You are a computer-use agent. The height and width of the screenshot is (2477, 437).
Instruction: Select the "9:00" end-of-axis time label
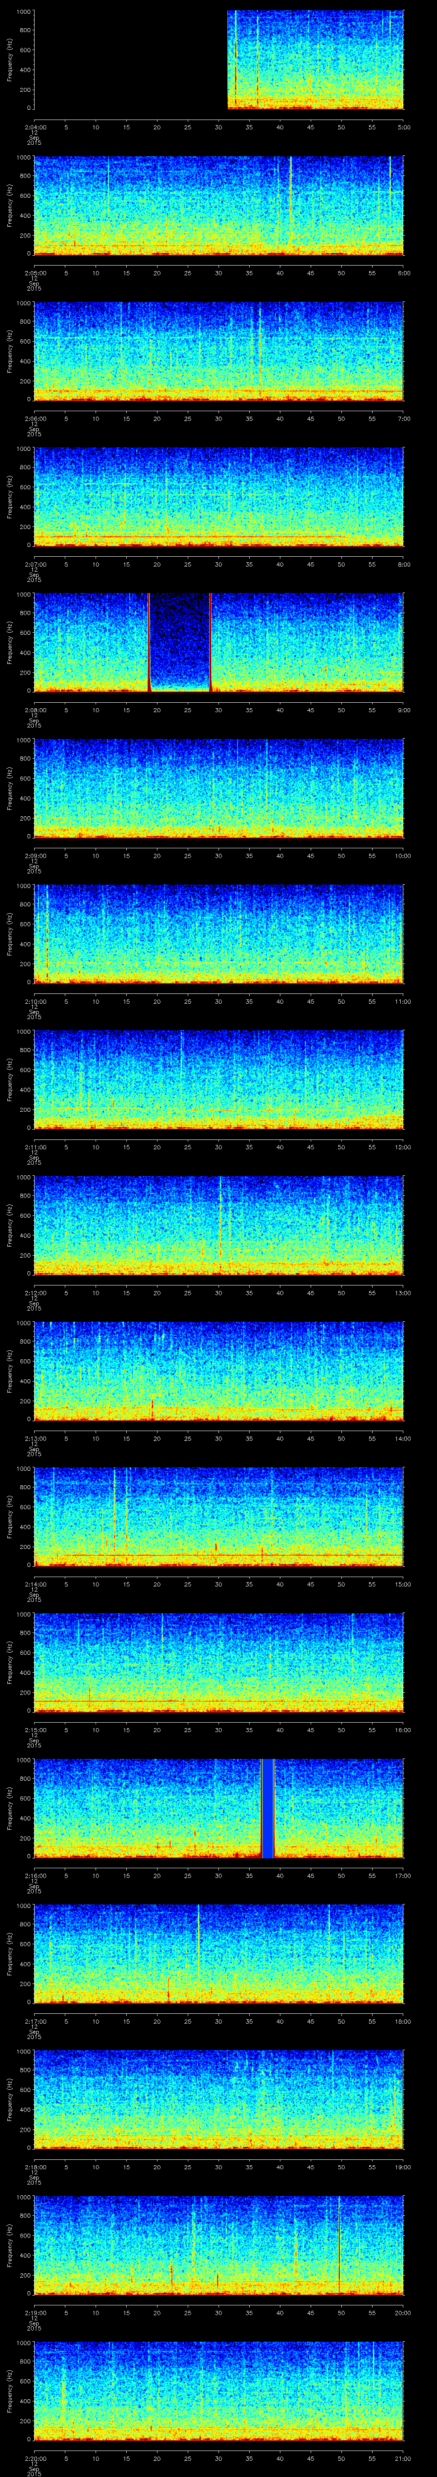[x=403, y=710]
